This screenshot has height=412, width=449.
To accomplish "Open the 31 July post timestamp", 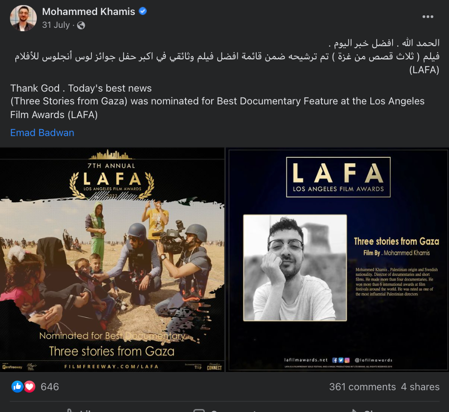I will [56, 25].
